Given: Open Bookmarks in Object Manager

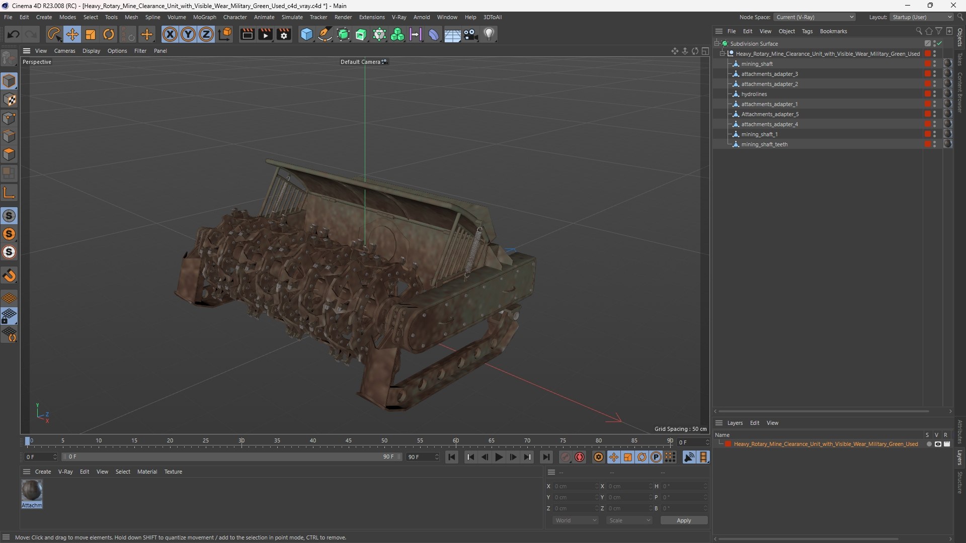Looking at the screenshot, I should point(833,31).
